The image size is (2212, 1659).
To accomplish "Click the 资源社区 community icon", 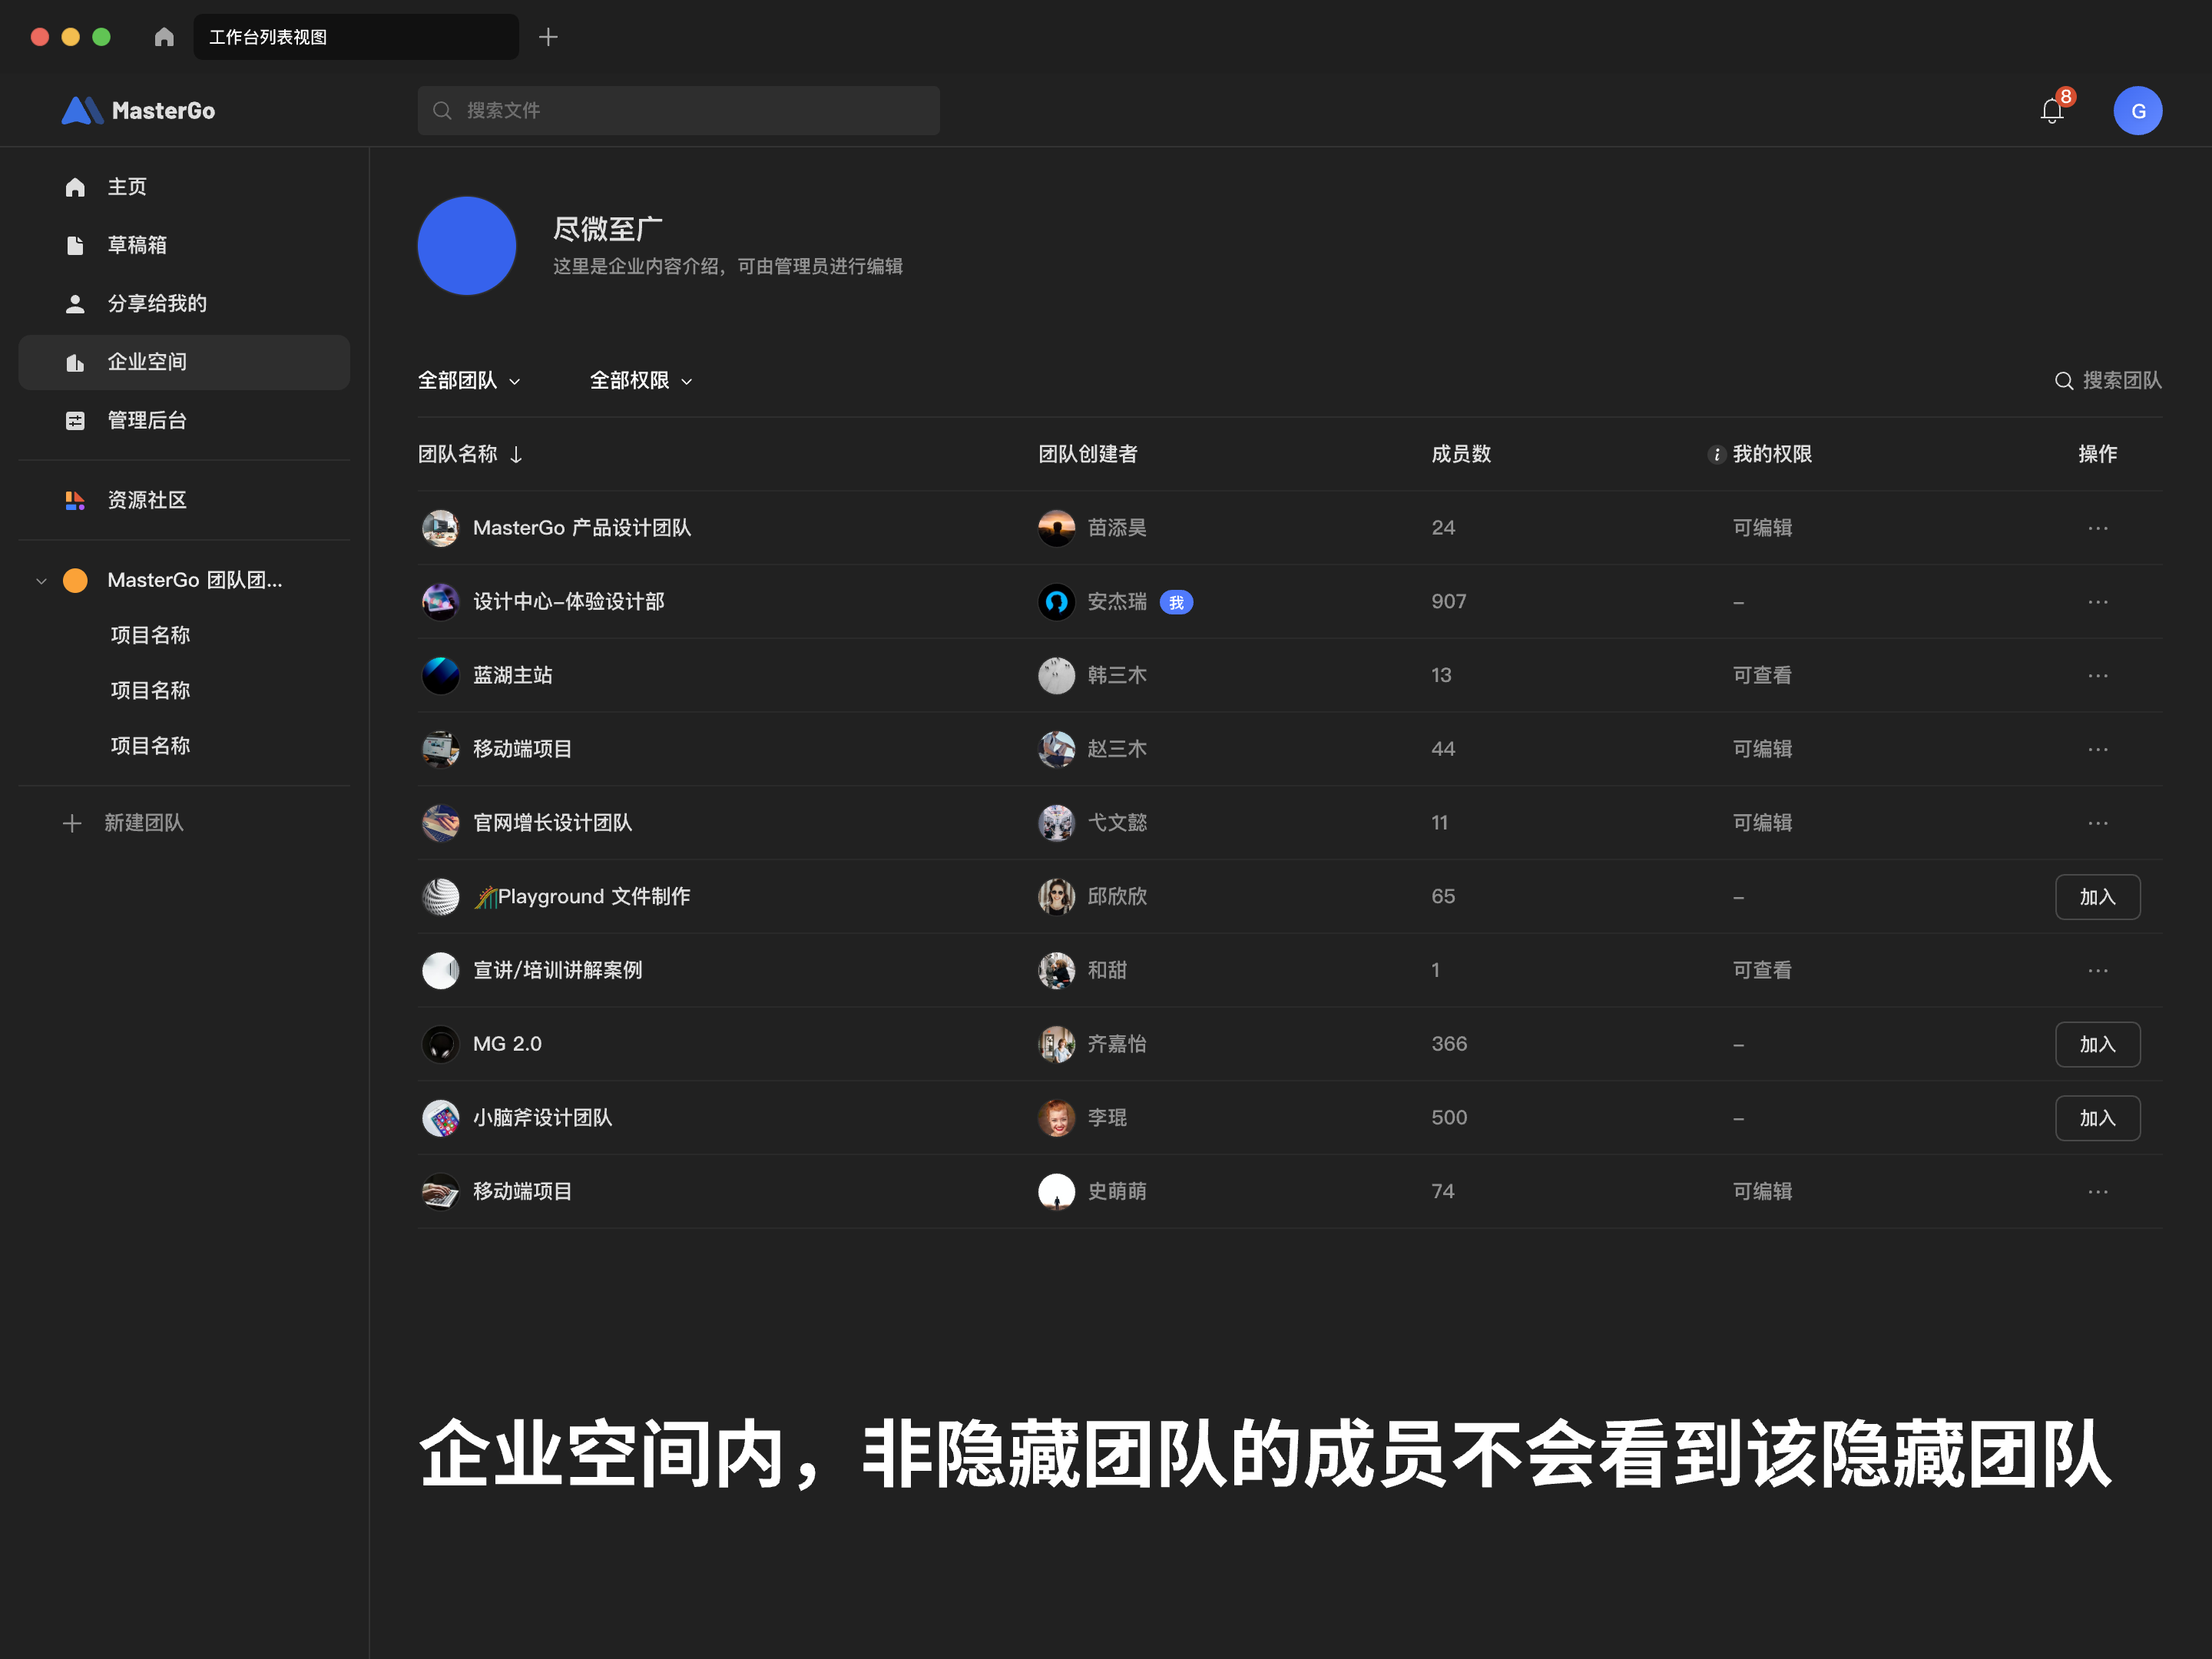I will click(75, 500).
